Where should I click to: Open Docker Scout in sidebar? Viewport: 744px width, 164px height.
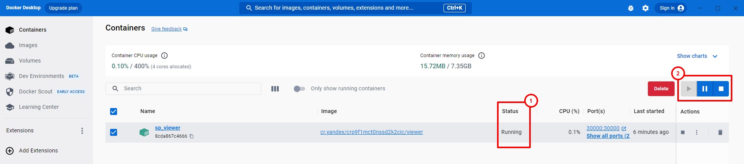point(36,91)
